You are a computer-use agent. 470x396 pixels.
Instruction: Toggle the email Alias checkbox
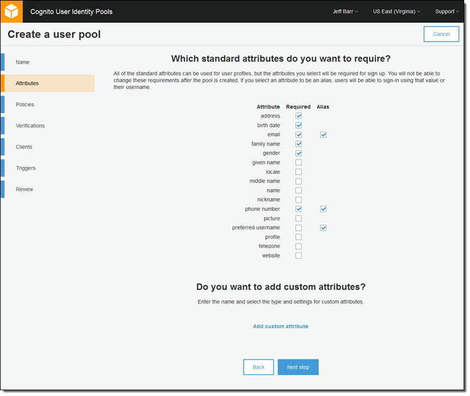coord(323,135)
